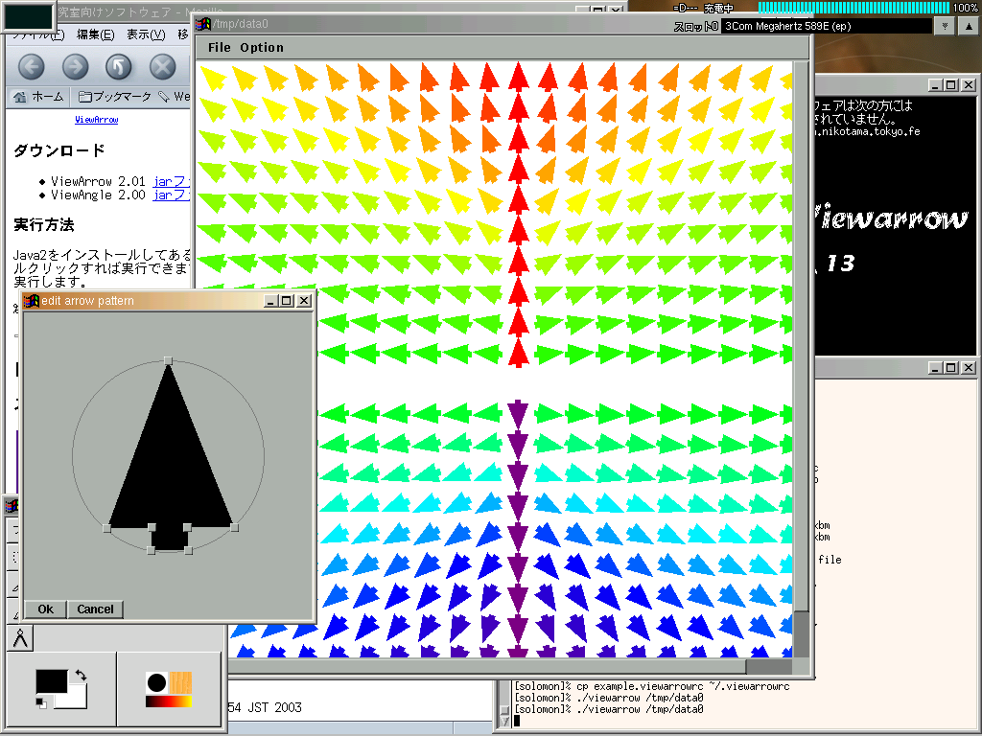Minimize the edit arrow pattern window
This screenshot has height=736, width=982.
pos(270,300)
